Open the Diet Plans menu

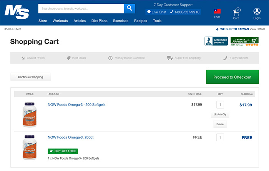(x=99, y=21)
